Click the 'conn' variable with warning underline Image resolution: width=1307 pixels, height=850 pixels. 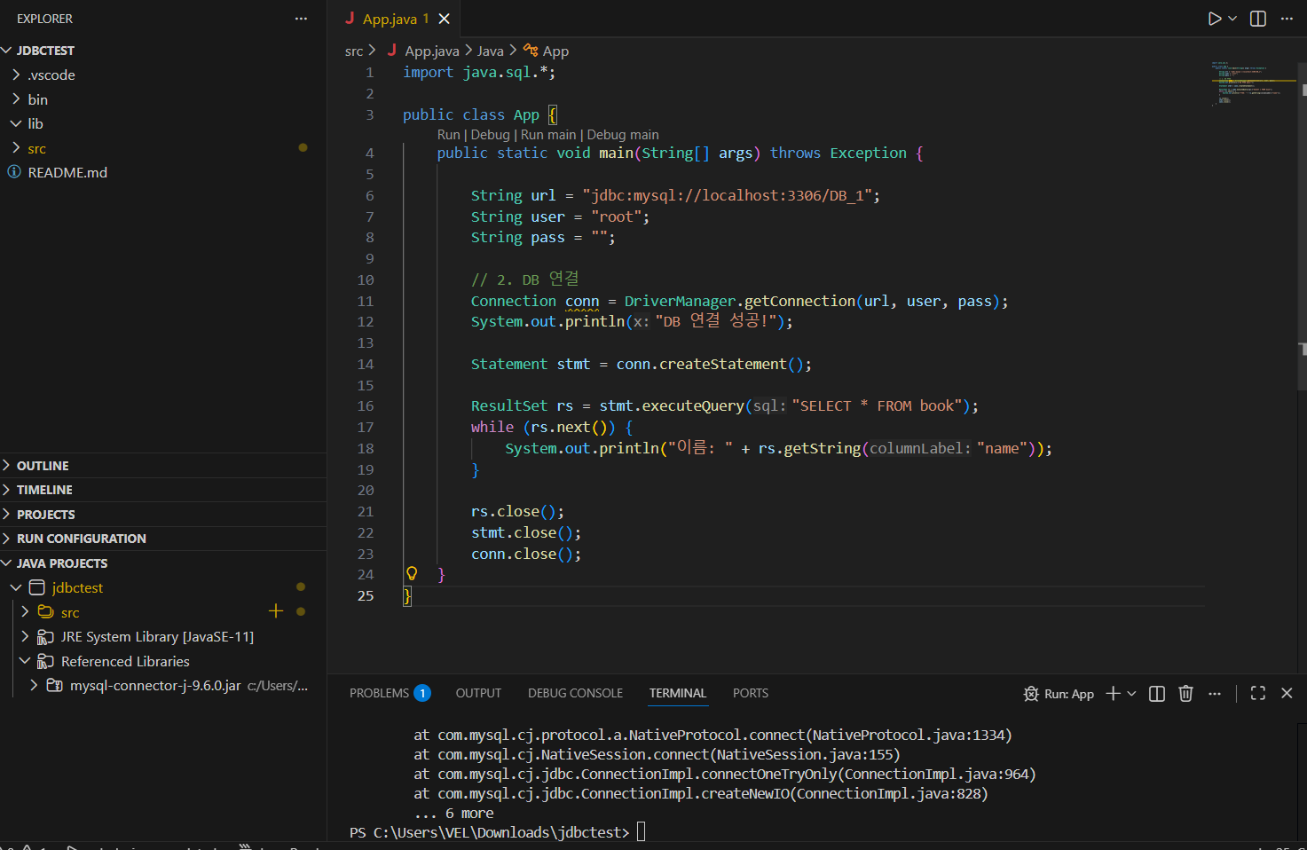point(582,301)
